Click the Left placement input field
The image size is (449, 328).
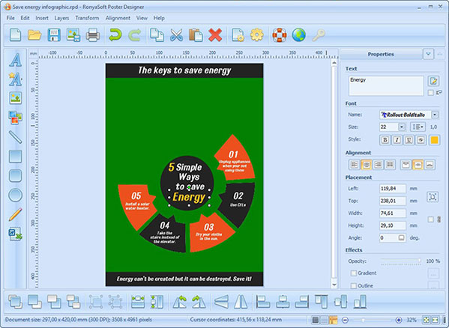pos(393,189)
